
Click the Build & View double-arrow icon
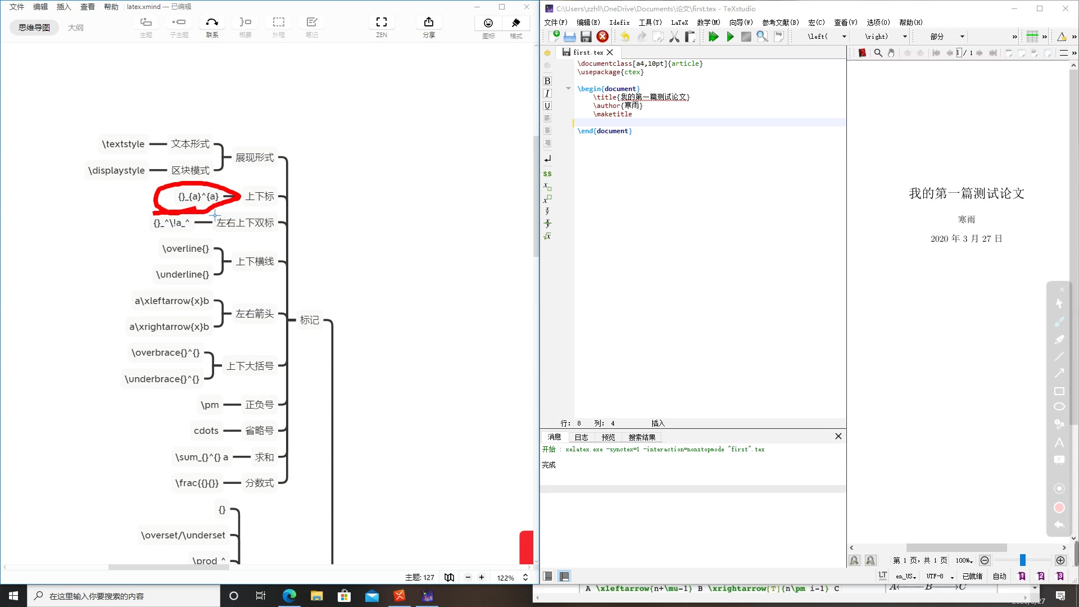[713, 37]
